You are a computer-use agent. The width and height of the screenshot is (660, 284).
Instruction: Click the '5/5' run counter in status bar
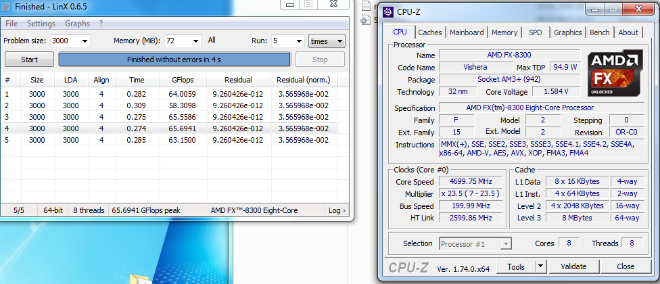[x=19, y=210]
